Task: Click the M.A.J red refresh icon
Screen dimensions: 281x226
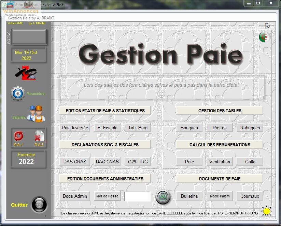Action: (x=18, y=136)
